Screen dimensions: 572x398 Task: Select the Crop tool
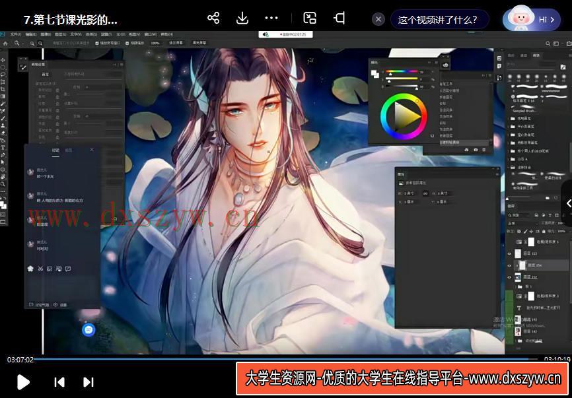(3, 88)
